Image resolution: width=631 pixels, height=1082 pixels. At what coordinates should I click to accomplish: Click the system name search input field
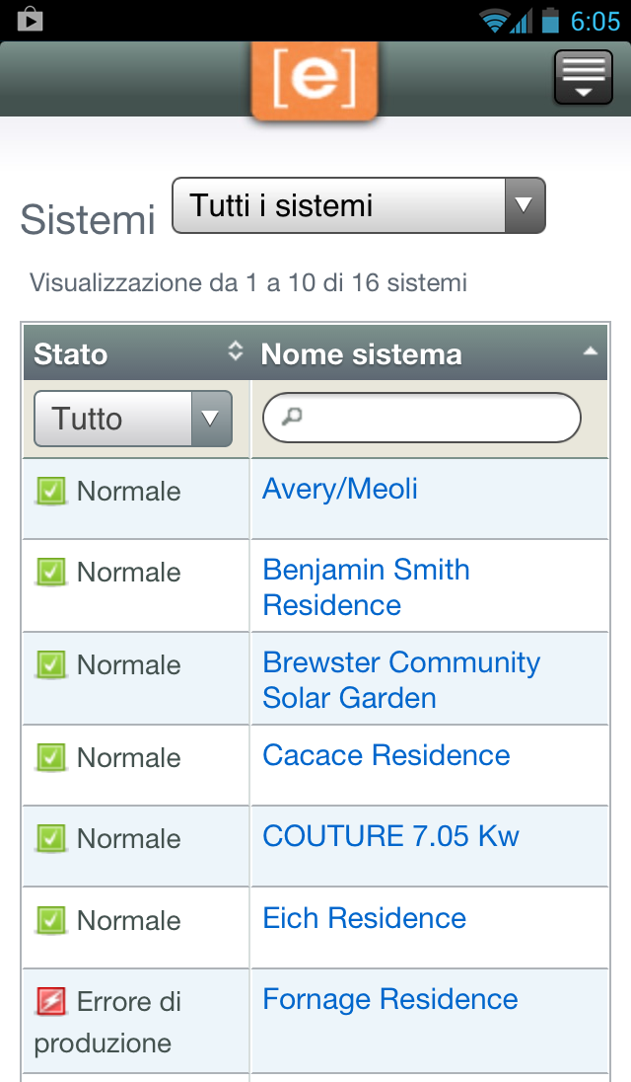click(422, 418)
